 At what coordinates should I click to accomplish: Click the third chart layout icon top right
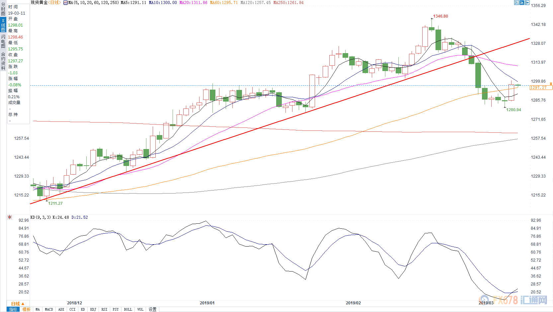tap(527, 3)
